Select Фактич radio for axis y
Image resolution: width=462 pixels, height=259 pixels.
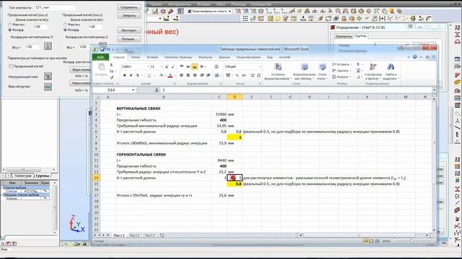[10, 24]
